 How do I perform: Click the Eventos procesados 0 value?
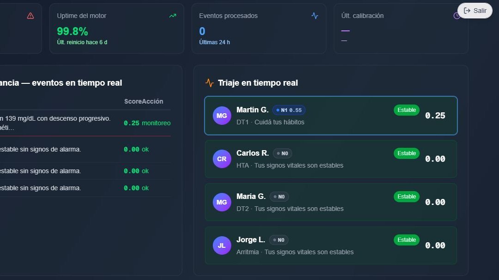[202, 31]
